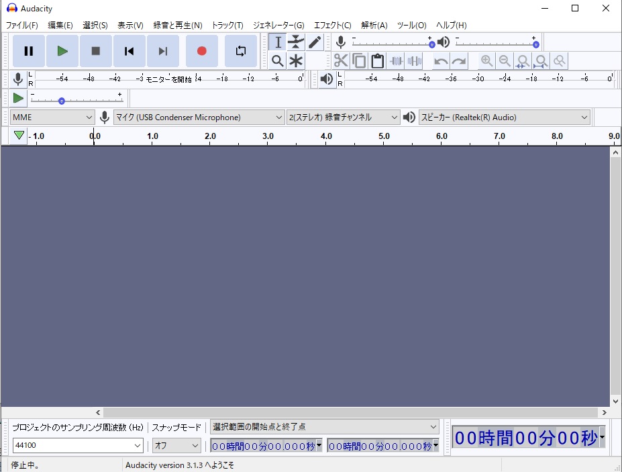
Task: Select the Draw pencil tool
Action: (x=314, y=42)
